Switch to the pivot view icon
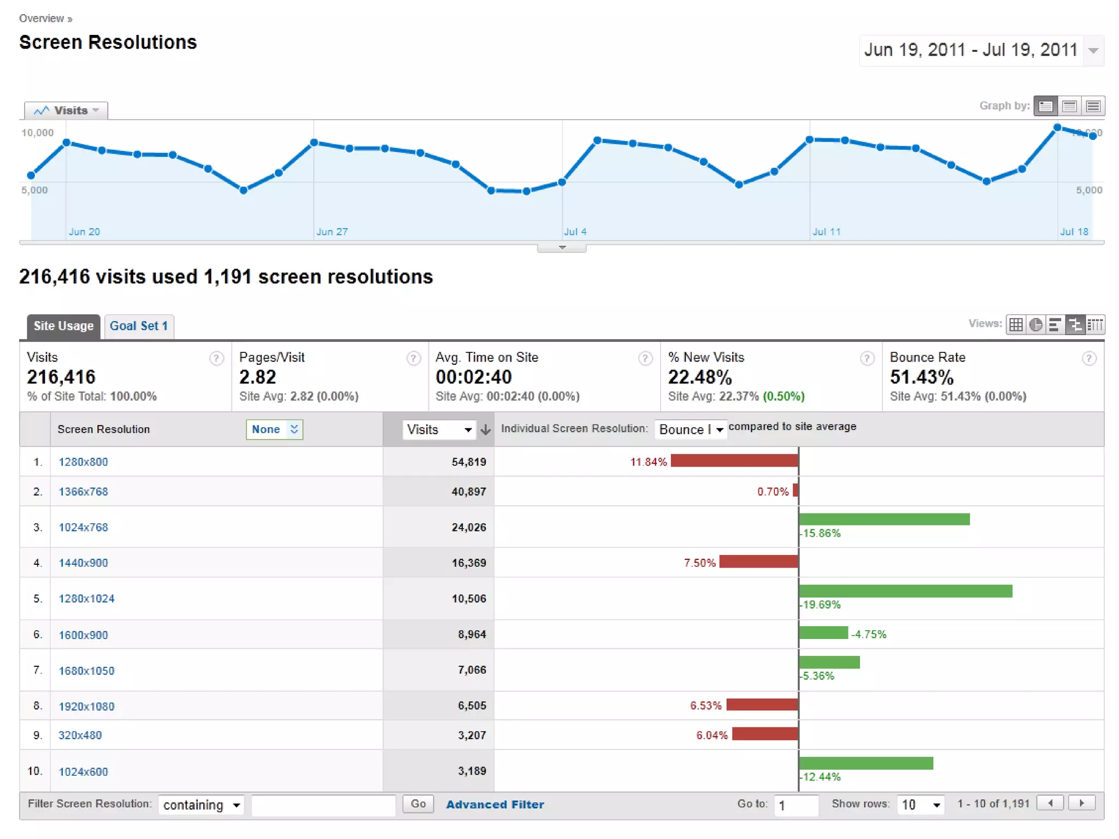Image resolution: width=1119 pixels, height=839 pixels. tap(1094, 325)
